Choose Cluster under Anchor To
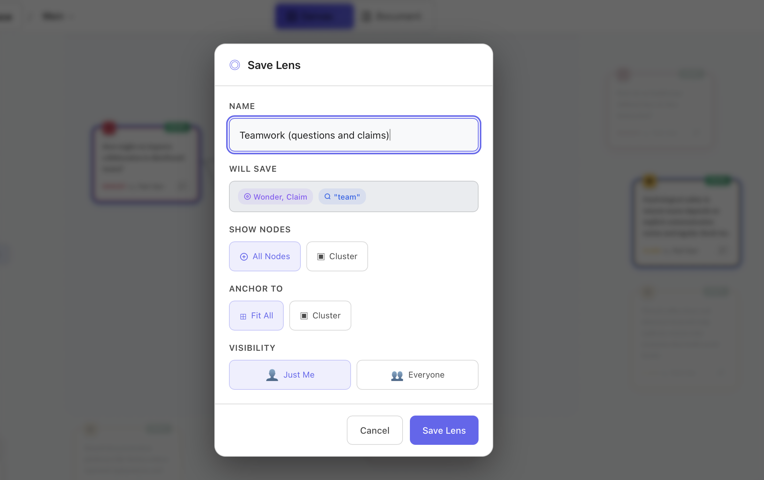This screenshot has height=480, width=764. pos(320,316)
